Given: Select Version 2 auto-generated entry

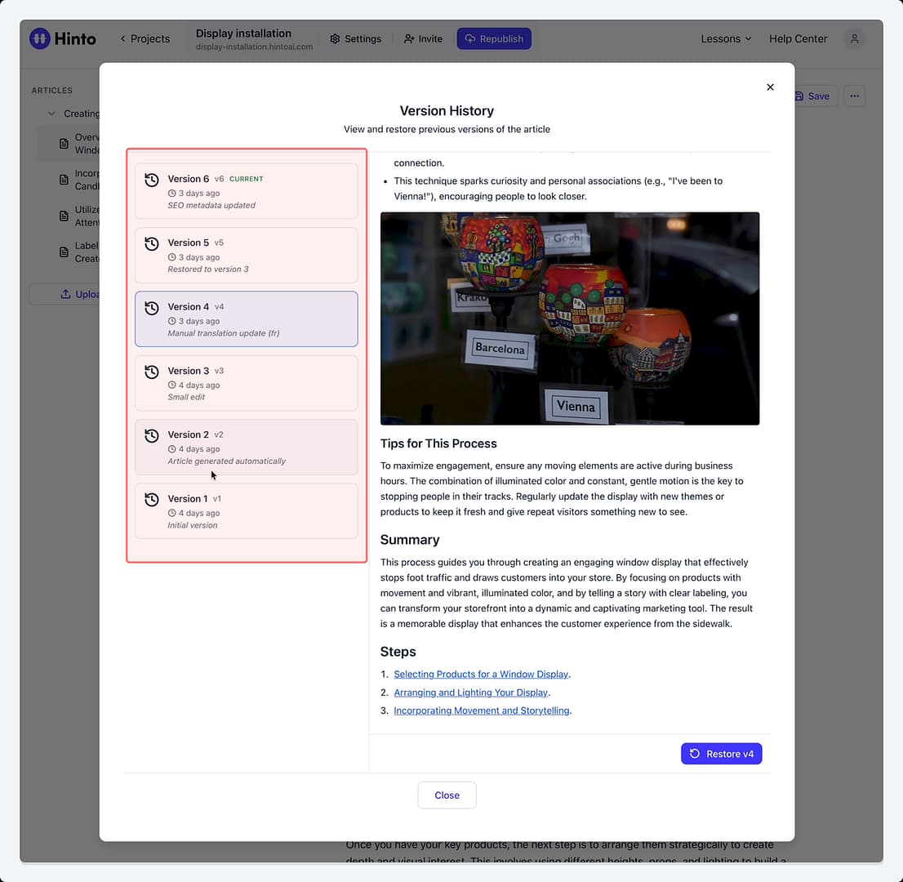Looking at the screenshot, I should coord(247,447).
